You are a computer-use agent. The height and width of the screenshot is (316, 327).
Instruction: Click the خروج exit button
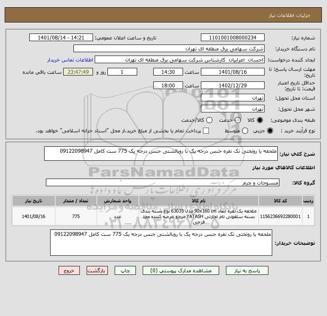point(69,271)
